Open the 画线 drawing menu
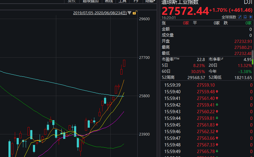Viewport: 254px width, 157px height. tap(109, 1)
